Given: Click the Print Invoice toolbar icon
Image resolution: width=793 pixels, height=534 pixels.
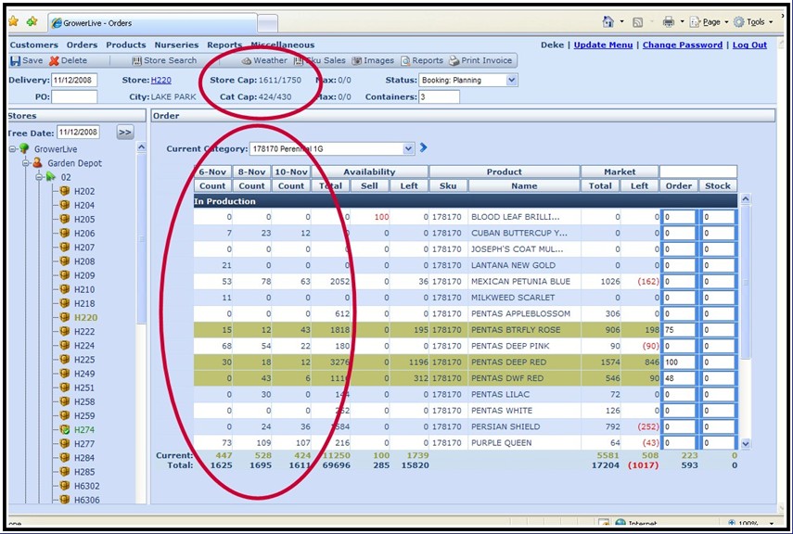Looking at the screenshot, I should point(454,61).
